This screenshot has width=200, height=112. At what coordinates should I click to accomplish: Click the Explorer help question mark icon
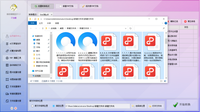click(x=166, y=23)
